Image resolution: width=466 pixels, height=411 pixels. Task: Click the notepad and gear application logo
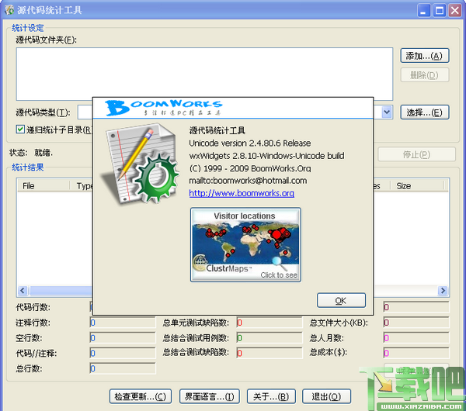click(x=140, y=164)
